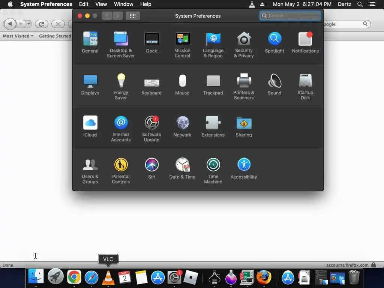Open Energy Saver preferences
384x288 pixels.
[121, 87]
